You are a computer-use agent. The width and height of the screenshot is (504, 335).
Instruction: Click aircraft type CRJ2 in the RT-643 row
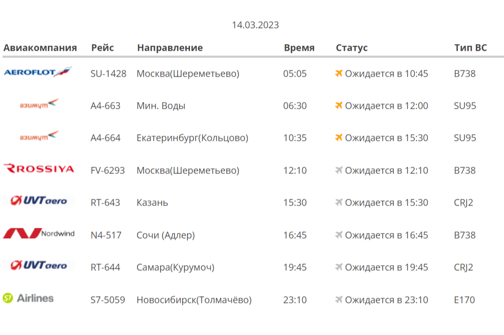pos(464,202)
